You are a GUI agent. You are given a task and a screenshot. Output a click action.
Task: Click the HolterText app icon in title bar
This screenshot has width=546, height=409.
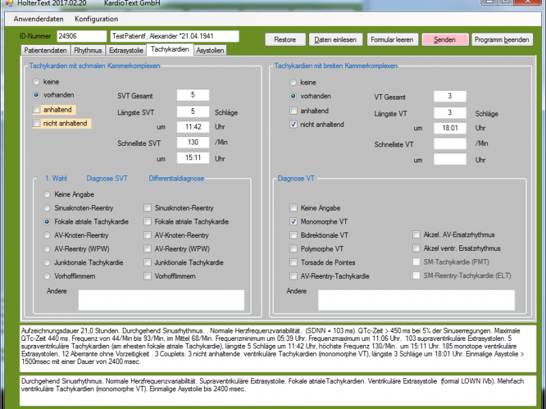(x=9, y=3)
